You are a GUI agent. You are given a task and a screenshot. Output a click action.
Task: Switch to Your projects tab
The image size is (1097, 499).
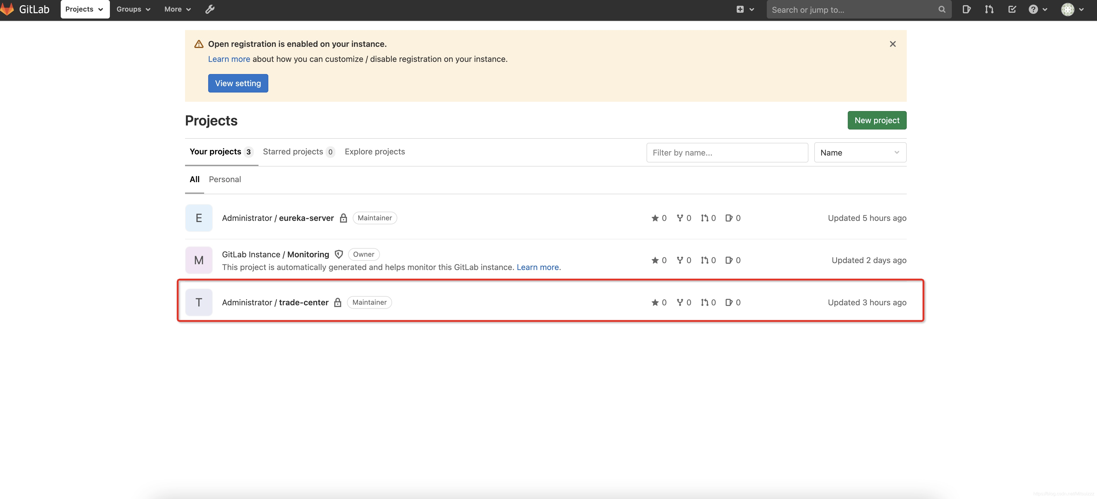221,151
